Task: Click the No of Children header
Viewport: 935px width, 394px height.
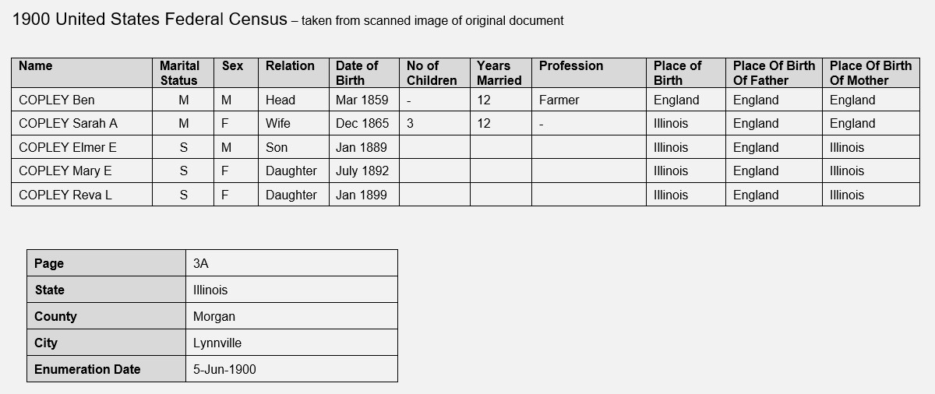Action: coord(435,72)
